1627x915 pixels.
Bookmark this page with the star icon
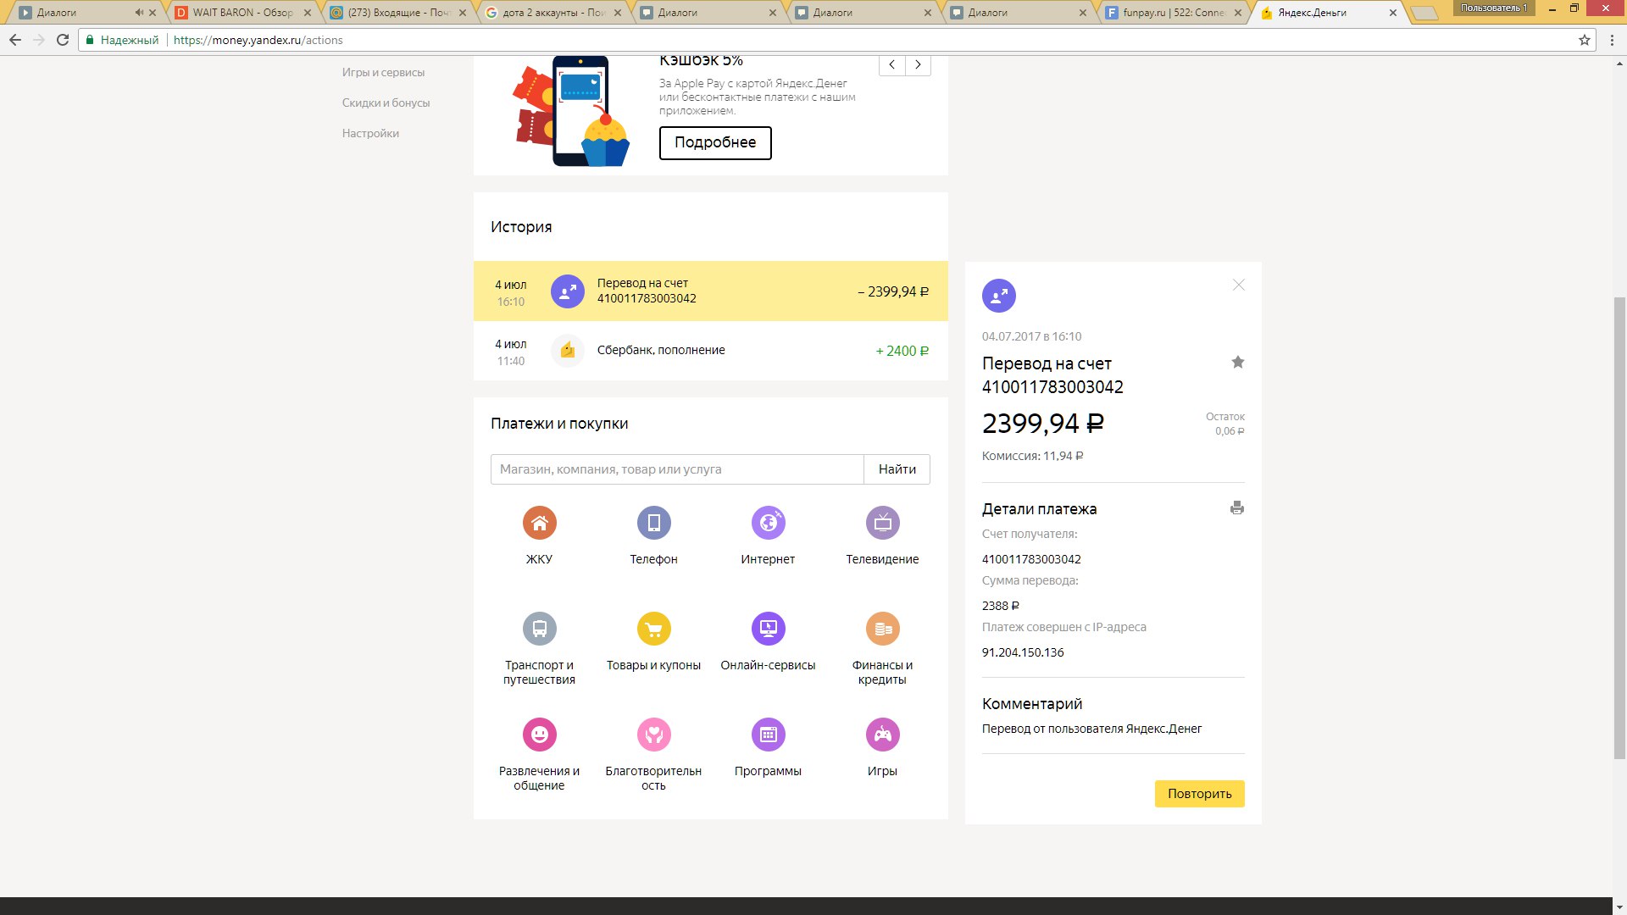(x=1584, y=40)
